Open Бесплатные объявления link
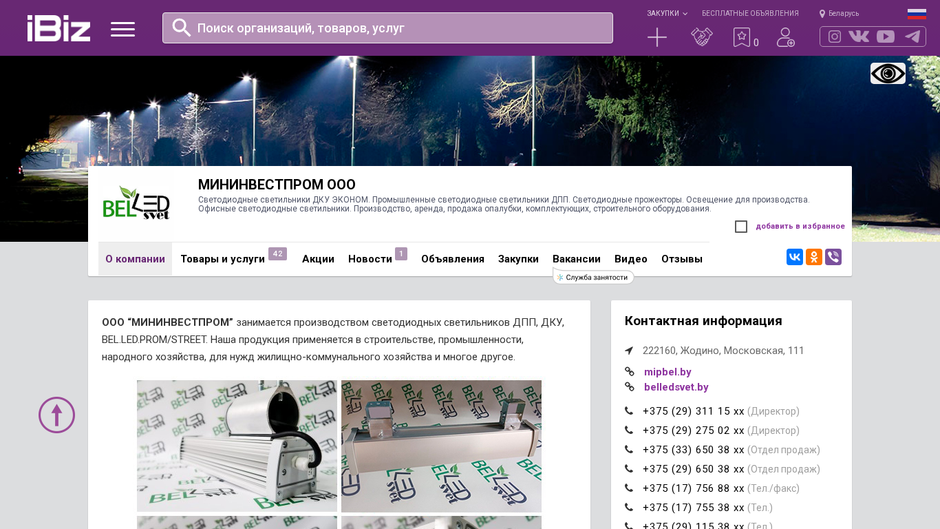940x529 pixels. click(750, 13)
